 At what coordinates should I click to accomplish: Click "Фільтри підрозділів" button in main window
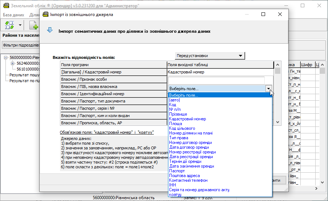click(21, 45)
